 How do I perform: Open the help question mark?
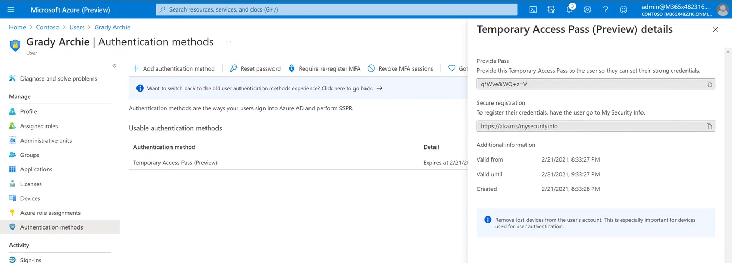pos(605,9)
